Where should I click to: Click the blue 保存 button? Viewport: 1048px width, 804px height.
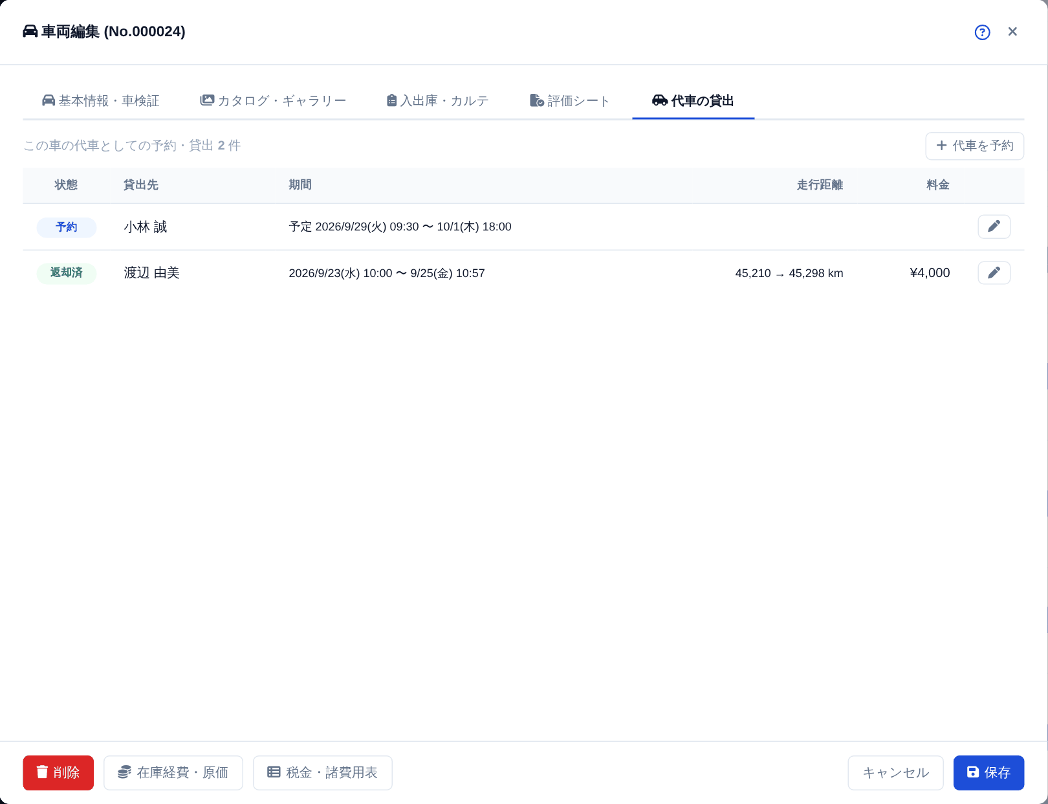coord(988,772)
